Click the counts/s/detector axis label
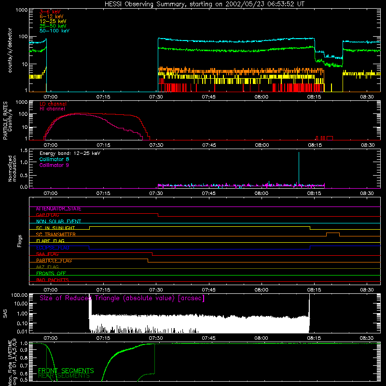This screenshot has width=386, height=386. tap(10, 50)
